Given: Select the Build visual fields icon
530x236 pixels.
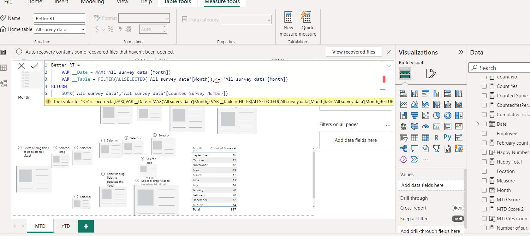Looking at the screenshot, I should 405,74.
